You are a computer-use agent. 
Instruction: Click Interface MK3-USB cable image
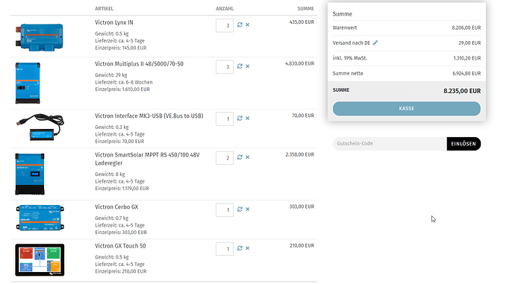pyautogui.click(x=40, y=127)
